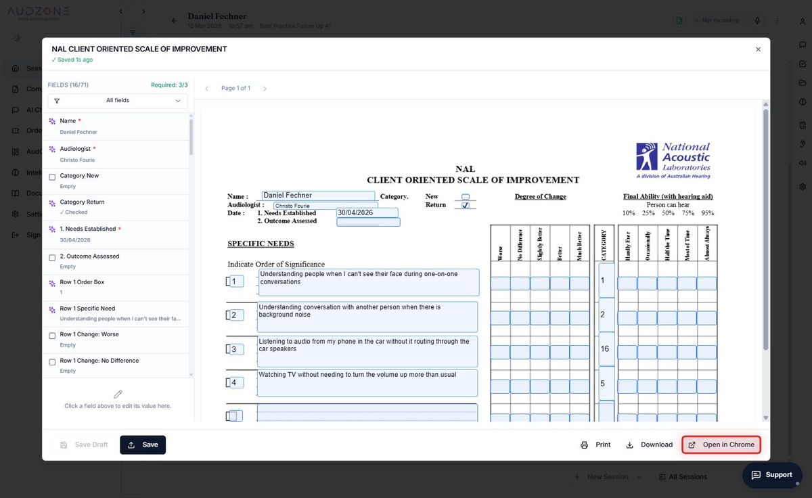Open the All fields filter dropdown
812x498 pixels.
click(x=118, y=101)
